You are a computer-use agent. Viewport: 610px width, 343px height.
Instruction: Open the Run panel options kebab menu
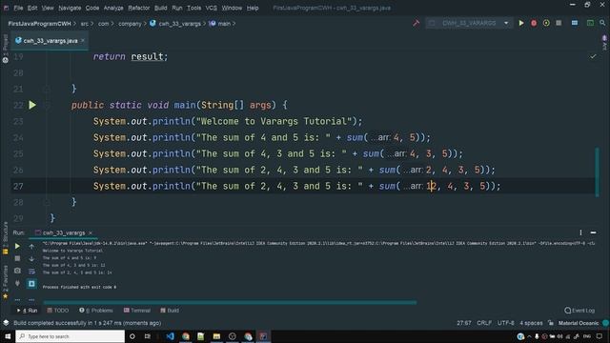pyautogui.click(x=580, y=232)
